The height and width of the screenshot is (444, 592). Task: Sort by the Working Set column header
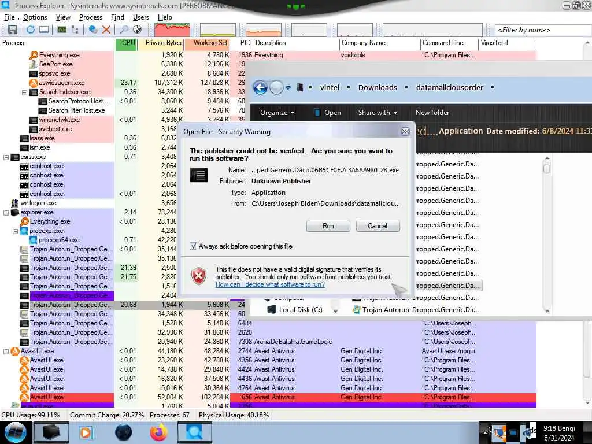click(x=208, y=43)
